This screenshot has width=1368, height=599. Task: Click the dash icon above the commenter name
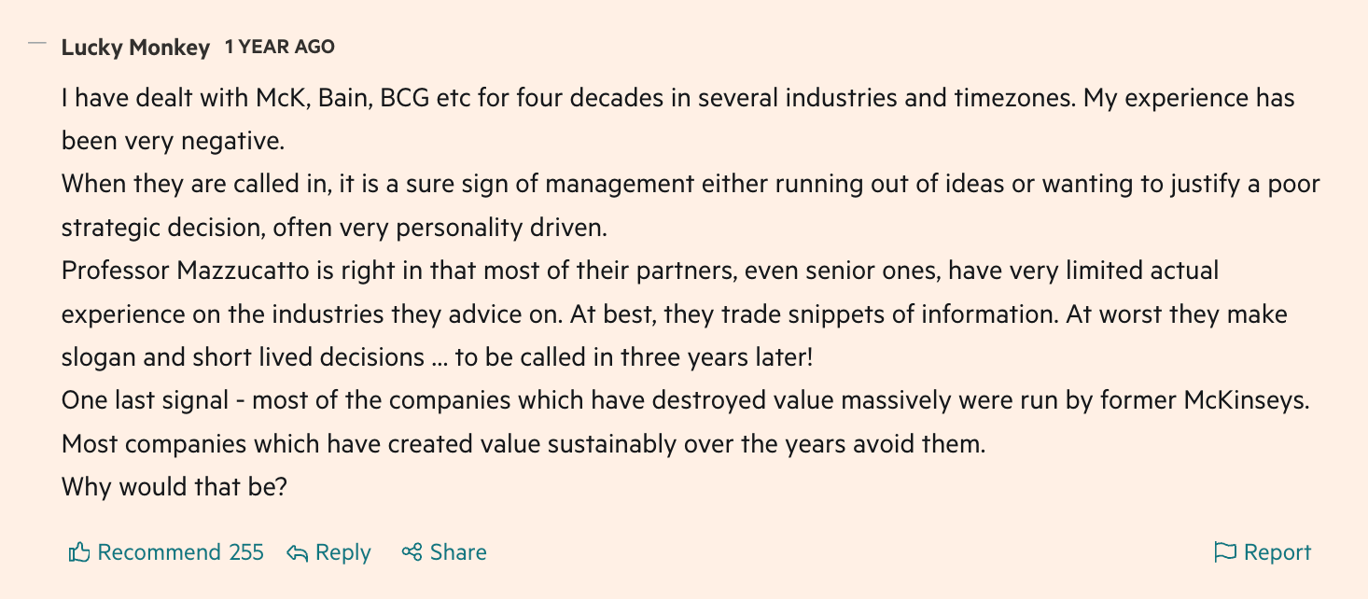[x=37, y=42]
